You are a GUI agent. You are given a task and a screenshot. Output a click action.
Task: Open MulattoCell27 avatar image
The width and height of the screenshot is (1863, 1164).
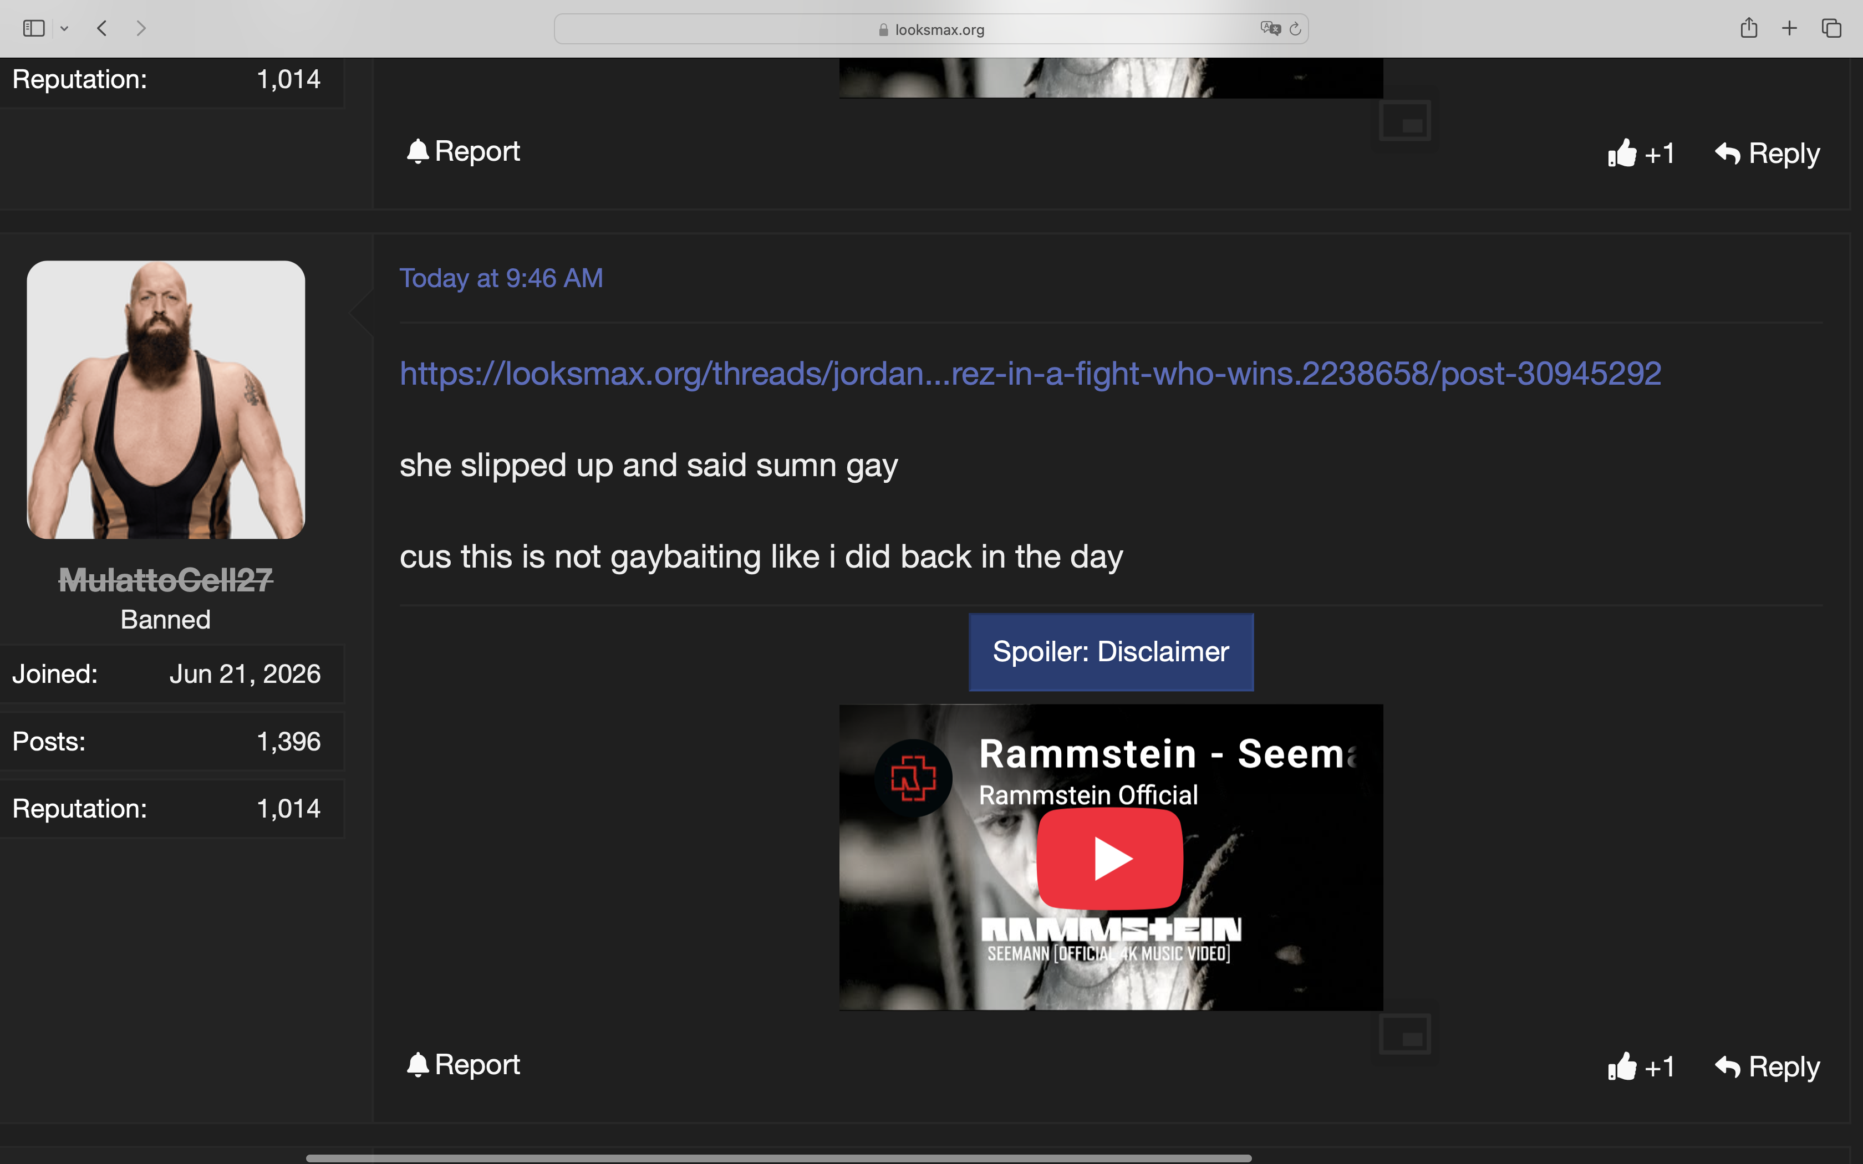click(166, 400)
